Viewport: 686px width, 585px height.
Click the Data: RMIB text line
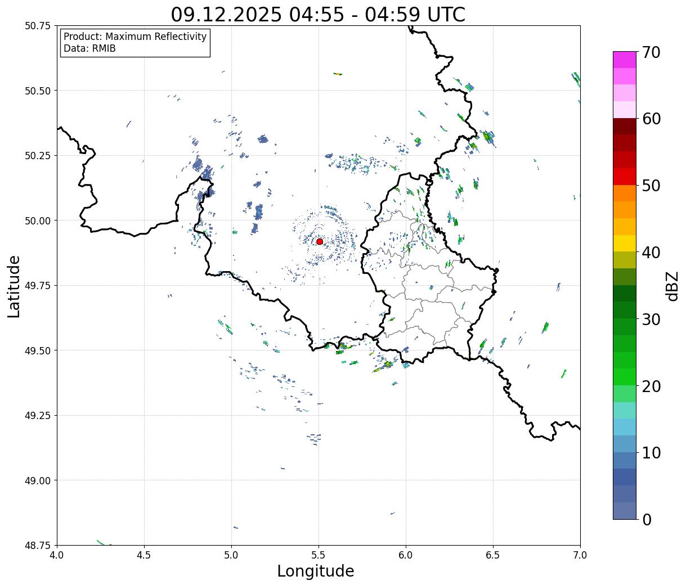click(89, 49)
